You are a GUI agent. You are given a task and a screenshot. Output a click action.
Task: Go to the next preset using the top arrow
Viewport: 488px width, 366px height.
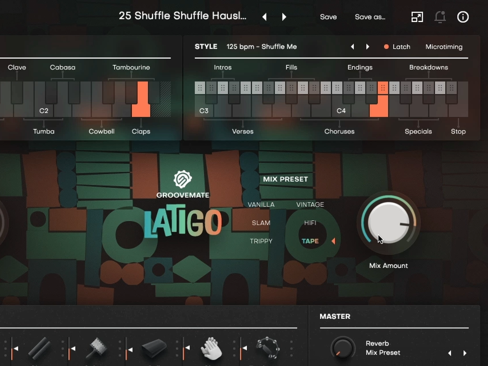(x=284, y=17)
